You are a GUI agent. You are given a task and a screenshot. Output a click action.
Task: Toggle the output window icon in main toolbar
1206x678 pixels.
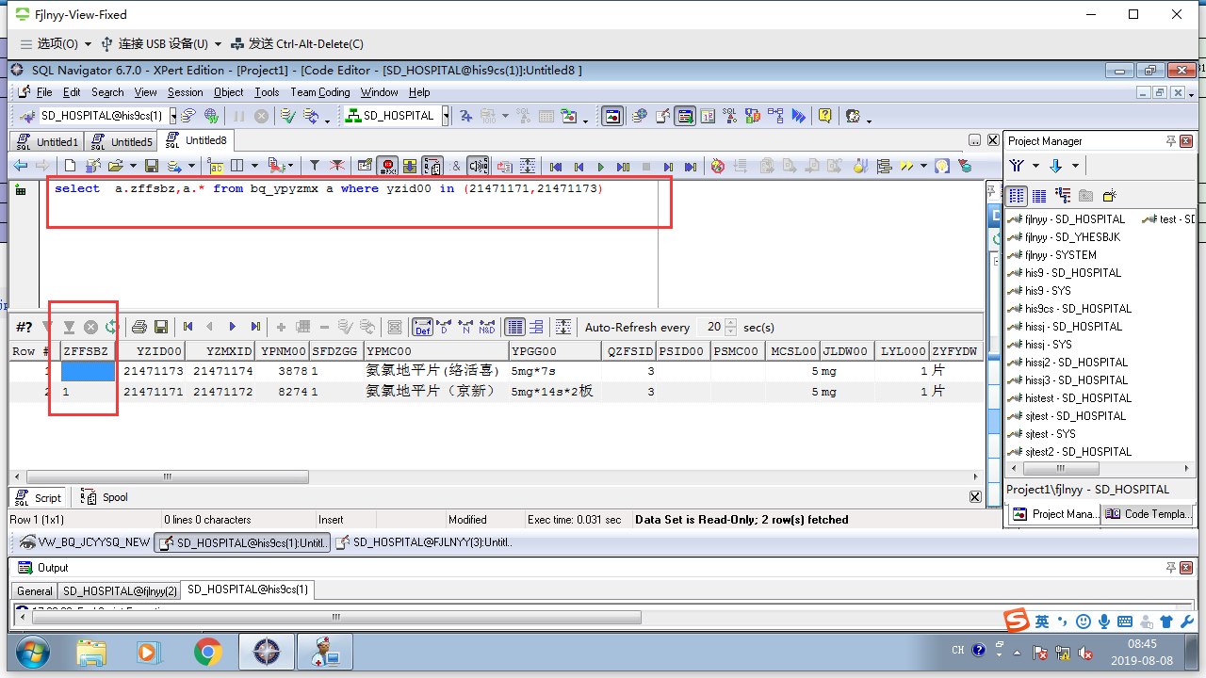click(685, 116)
